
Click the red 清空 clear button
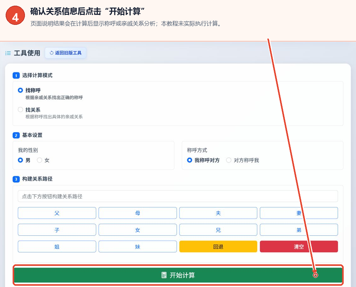pos(299,246)
